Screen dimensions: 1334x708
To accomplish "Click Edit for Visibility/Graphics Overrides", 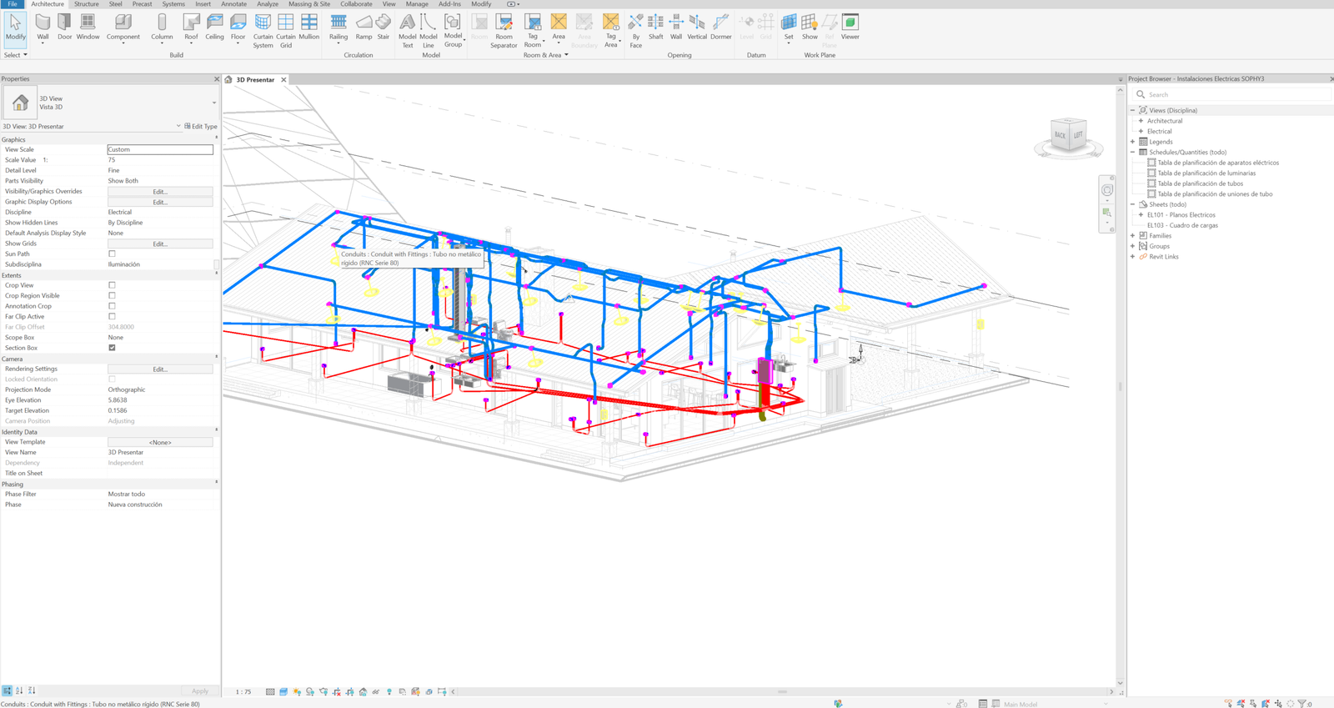I will pos(160,192).
